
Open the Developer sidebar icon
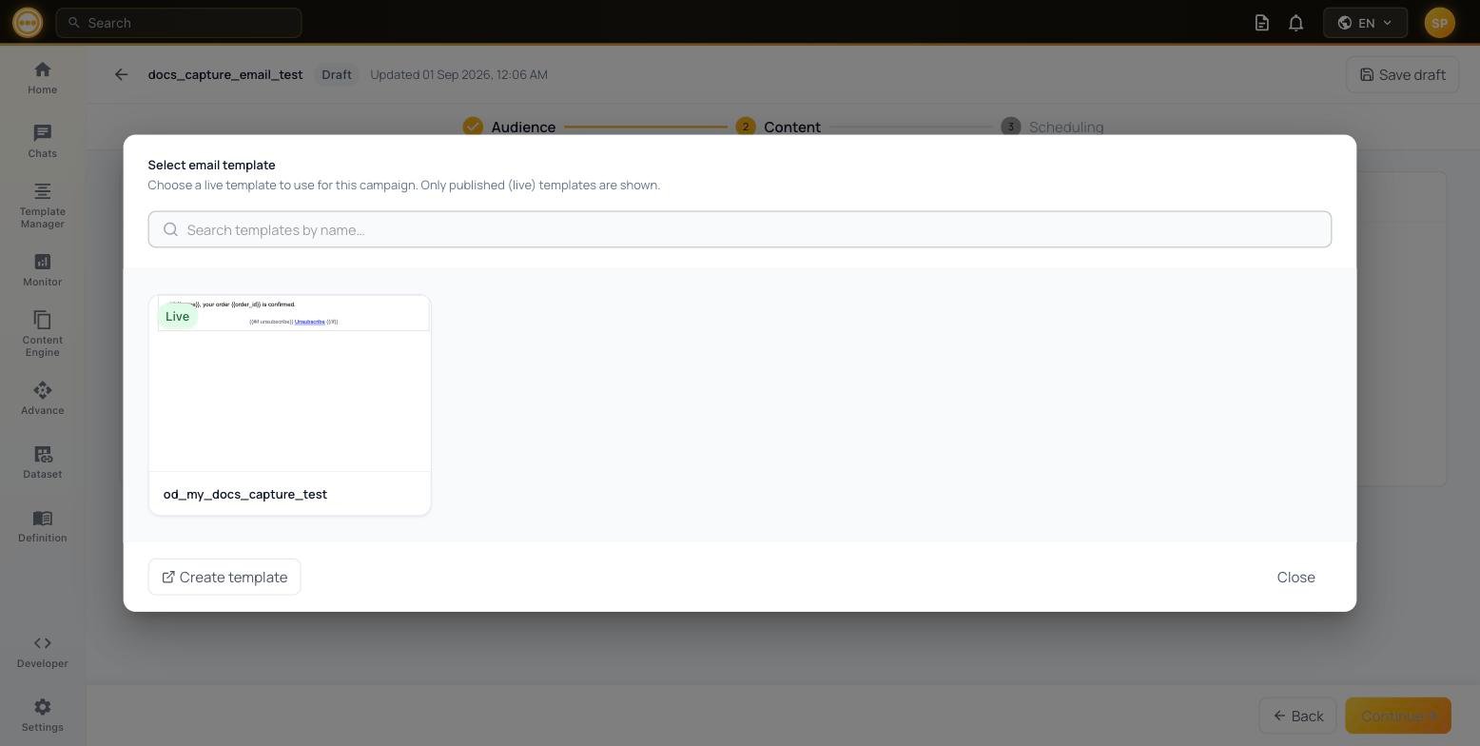pyautogui.click(x=42, y=652)
